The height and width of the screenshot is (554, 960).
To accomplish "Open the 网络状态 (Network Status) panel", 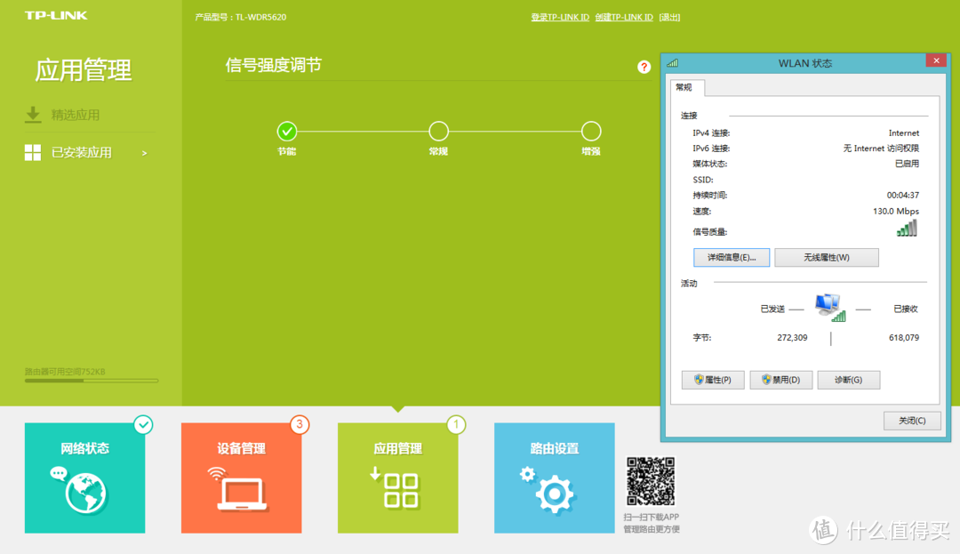I will pyautogui.click(x=84, y=478).
